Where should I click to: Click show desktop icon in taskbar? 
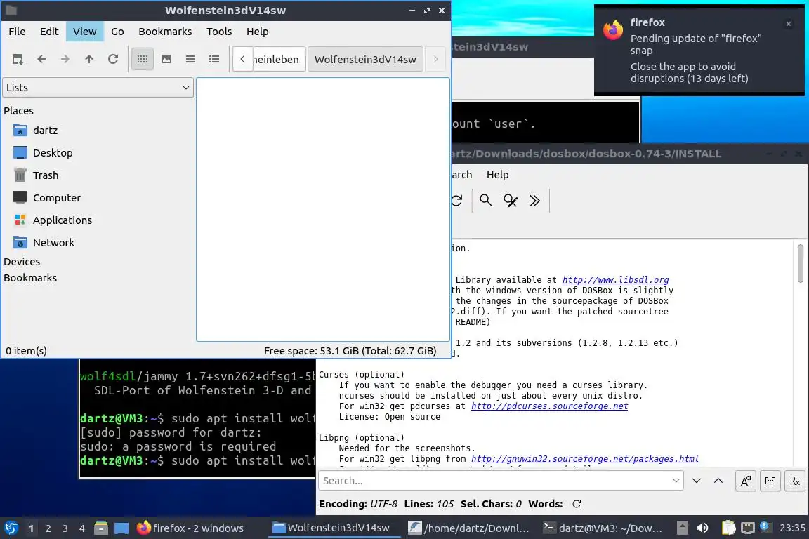point(121,528)
